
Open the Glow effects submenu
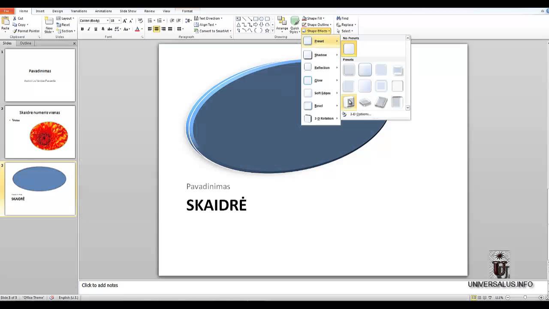(321, 80)
